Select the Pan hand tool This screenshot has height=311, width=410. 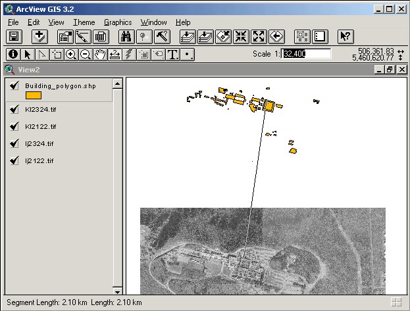point(100,55)
